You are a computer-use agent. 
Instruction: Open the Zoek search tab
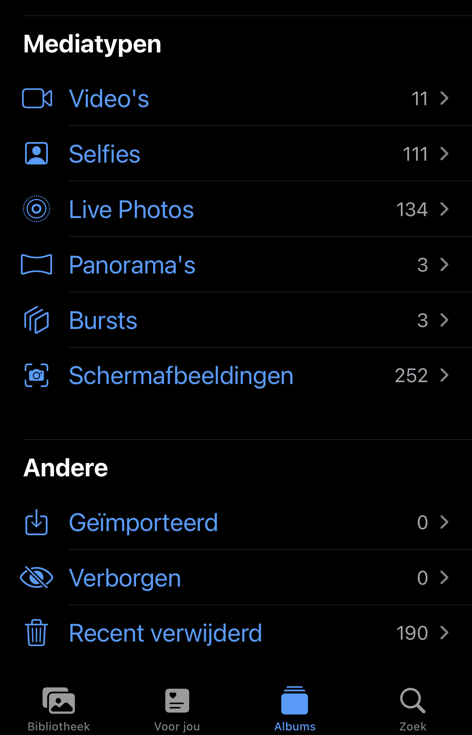[x=413, y=709]
